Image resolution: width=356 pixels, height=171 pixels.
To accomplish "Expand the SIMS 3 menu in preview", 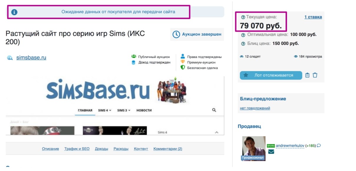I will click(x=124, y=110).
